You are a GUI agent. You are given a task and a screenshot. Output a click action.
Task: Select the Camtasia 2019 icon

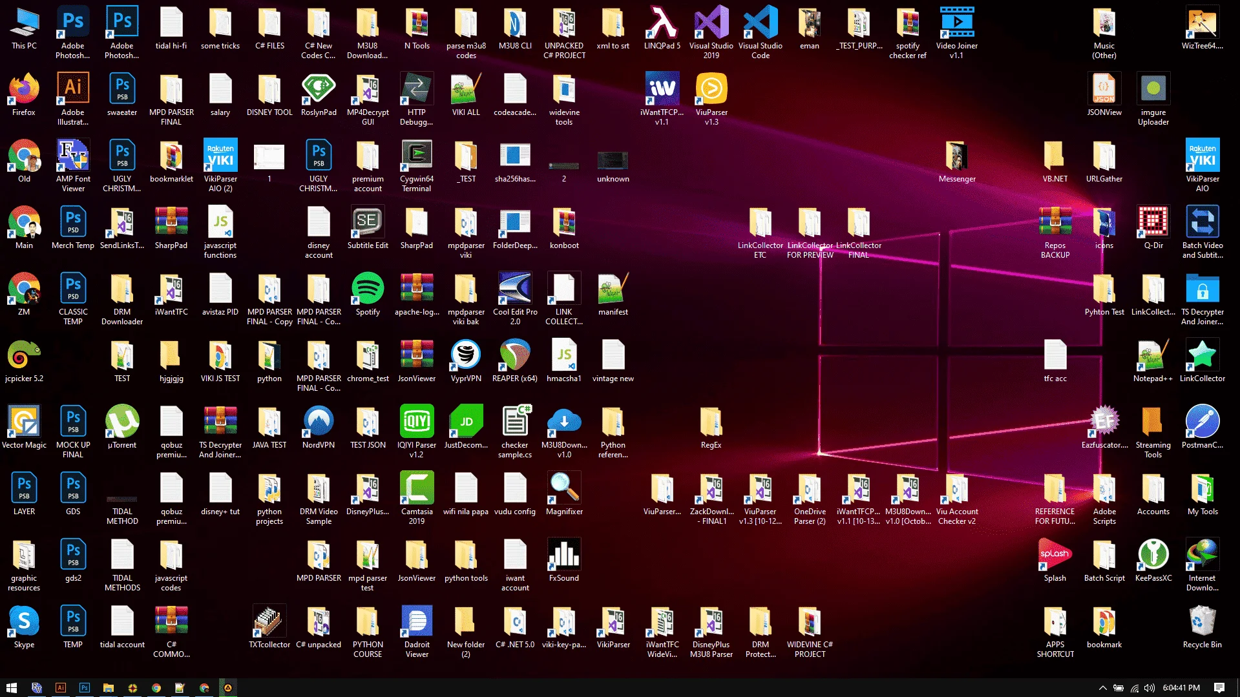click(417, 499)
